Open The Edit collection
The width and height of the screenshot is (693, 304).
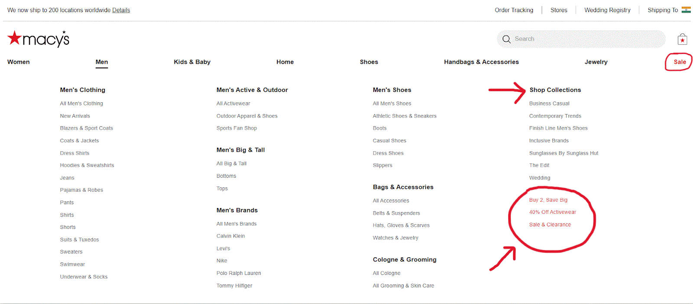pos(539,165)
